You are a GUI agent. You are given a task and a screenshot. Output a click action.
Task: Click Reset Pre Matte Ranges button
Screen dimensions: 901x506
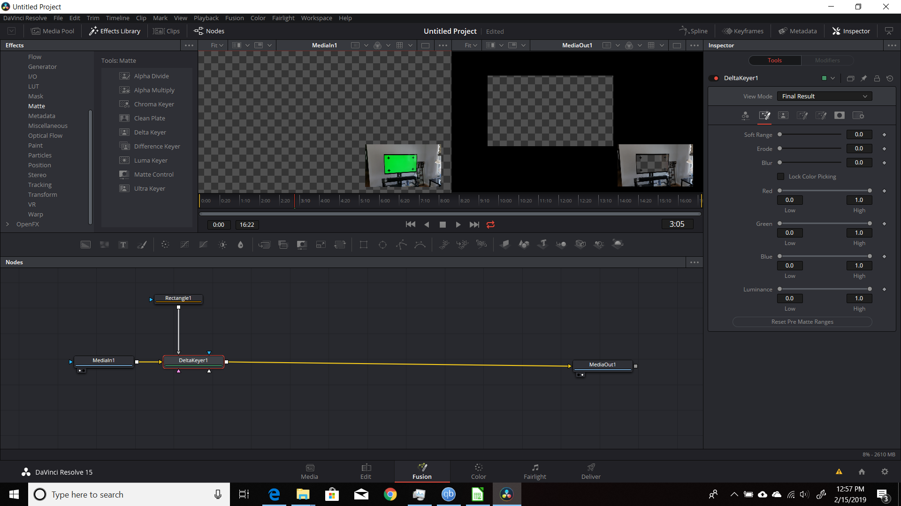pos(802,322)
